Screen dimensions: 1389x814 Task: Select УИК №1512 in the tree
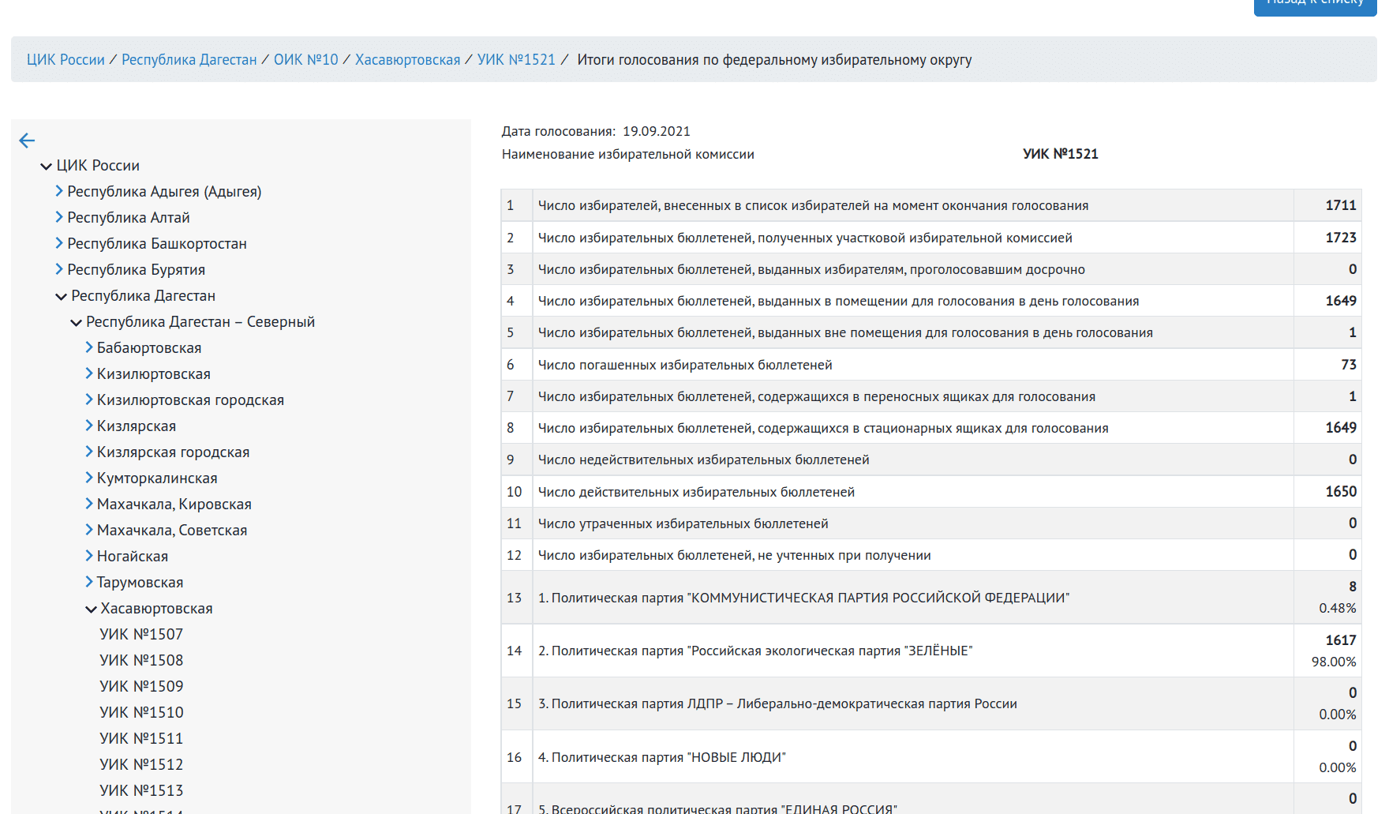141,764
